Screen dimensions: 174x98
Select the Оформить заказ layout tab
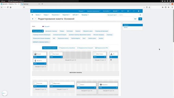tap(88, 31)
